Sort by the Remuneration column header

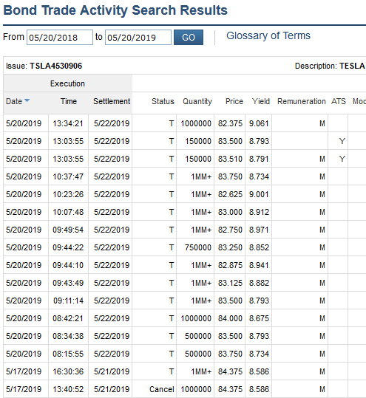pos(301,101)
